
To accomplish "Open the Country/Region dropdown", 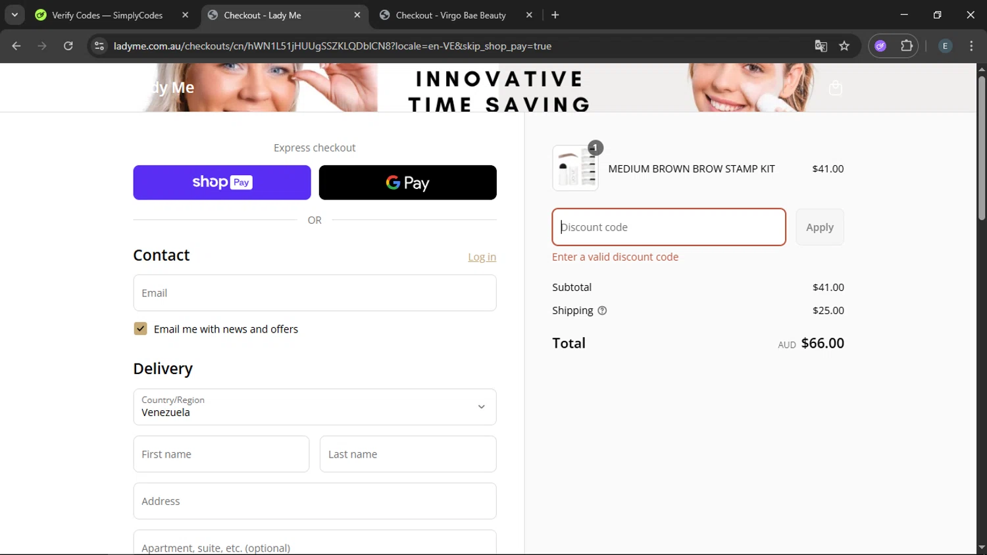I will (x=315, y=407).
